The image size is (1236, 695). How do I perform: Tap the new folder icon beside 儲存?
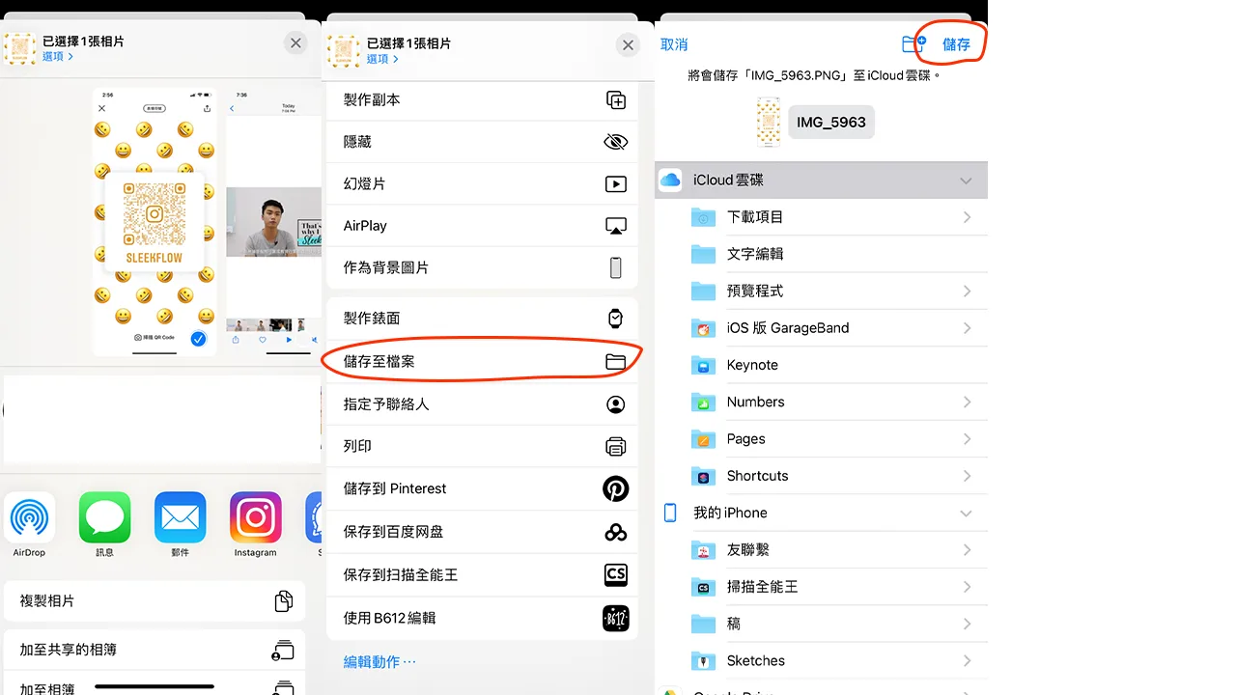[913, 43]
